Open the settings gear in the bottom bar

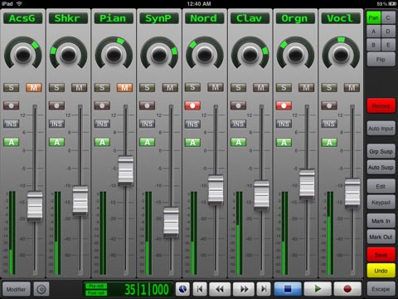[41, 289]
